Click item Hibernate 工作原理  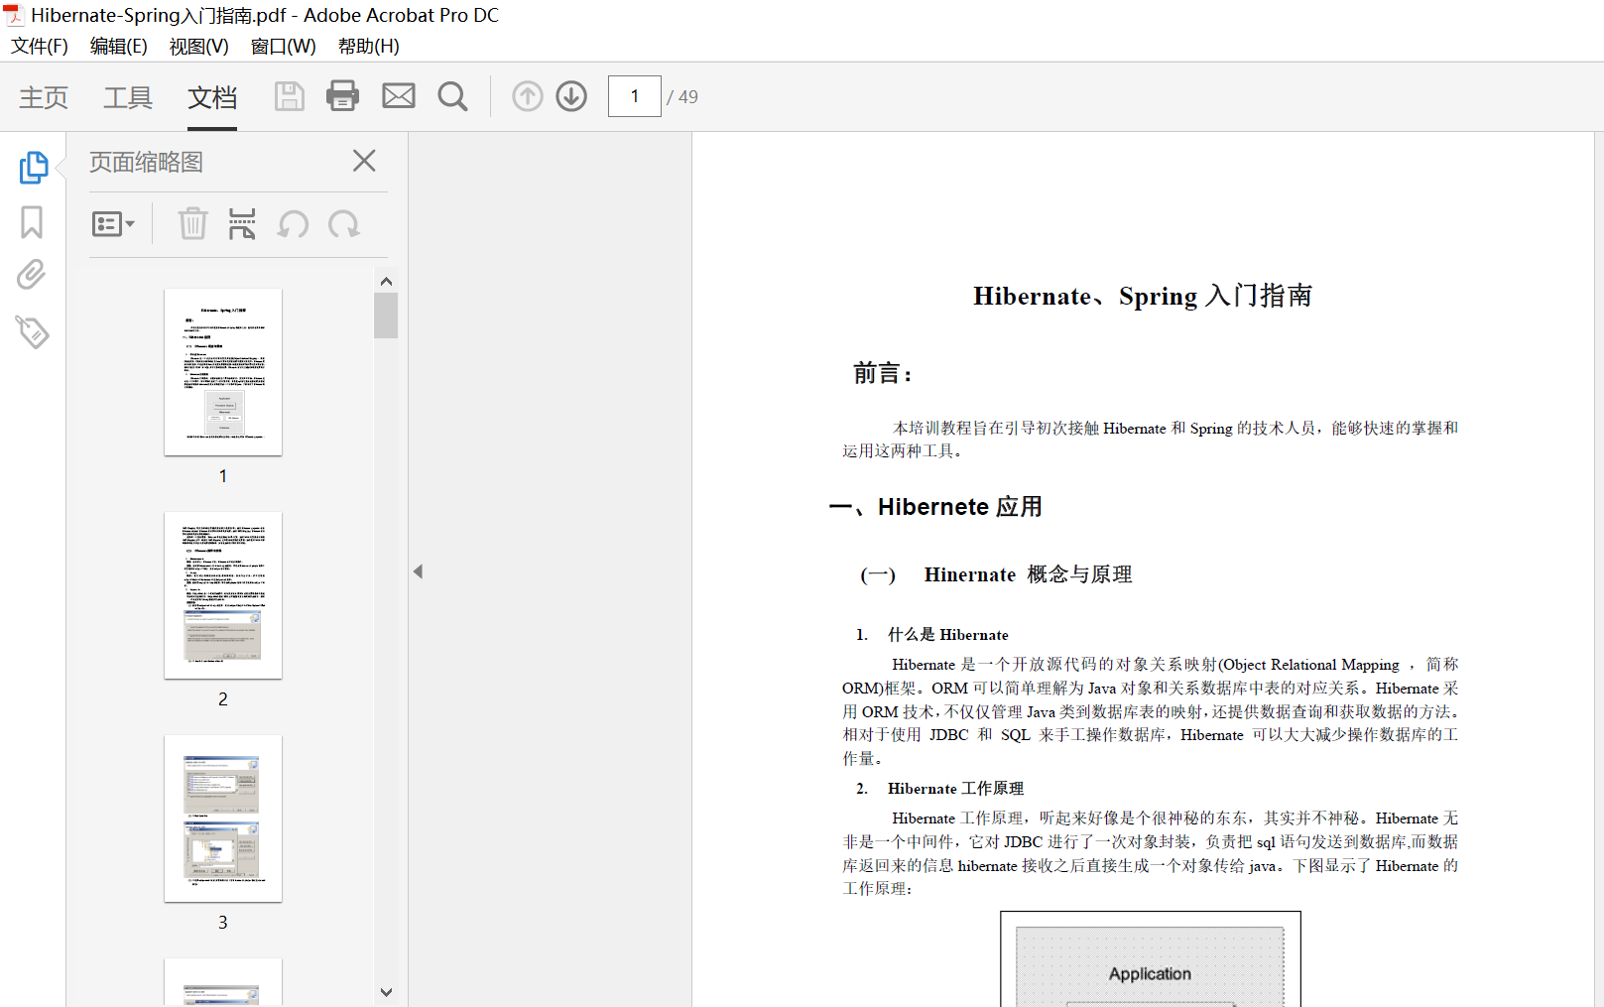(x=955, y=789)
